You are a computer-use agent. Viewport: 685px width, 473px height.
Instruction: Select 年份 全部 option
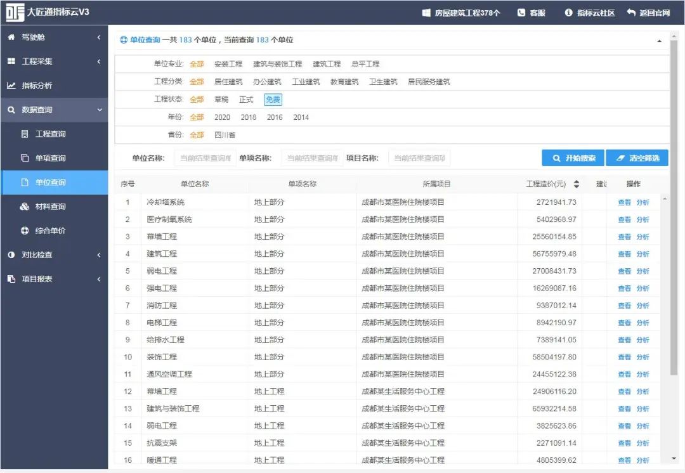[x=197, y=117]
